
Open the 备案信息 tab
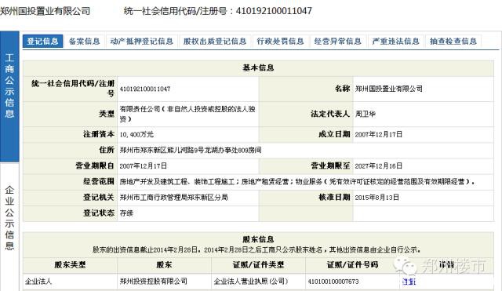[x=85, y=42]
